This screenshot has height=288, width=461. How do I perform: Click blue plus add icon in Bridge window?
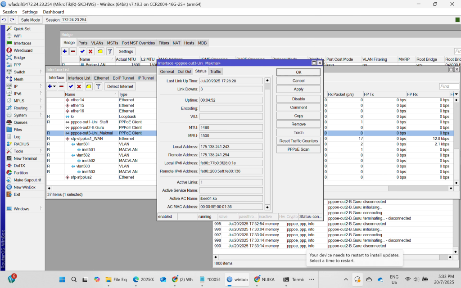pyautogui.click(x=65, y=51)
